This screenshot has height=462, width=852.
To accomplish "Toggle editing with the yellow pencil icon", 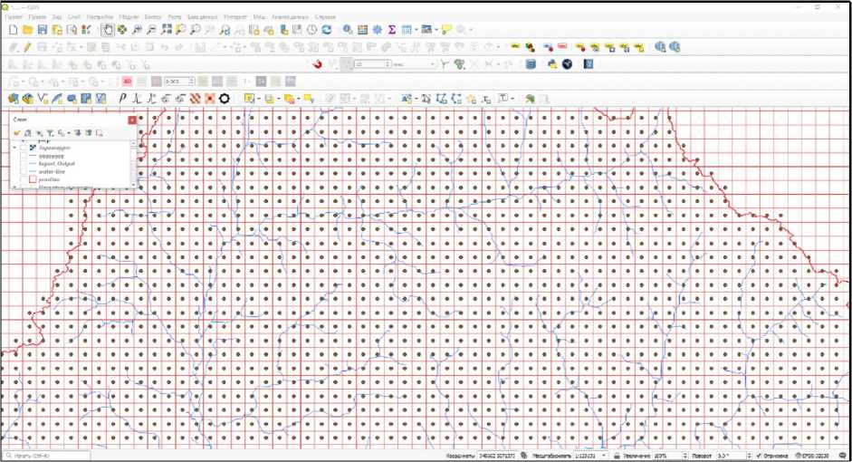I will click(x=28, y=47).
